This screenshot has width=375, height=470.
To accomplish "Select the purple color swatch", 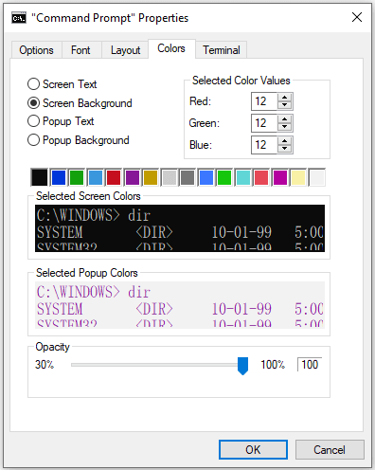I will [x=132, y=177].
